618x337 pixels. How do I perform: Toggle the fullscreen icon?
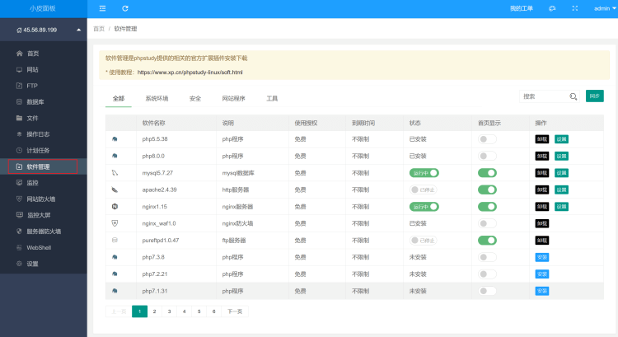tap(575, 8)
